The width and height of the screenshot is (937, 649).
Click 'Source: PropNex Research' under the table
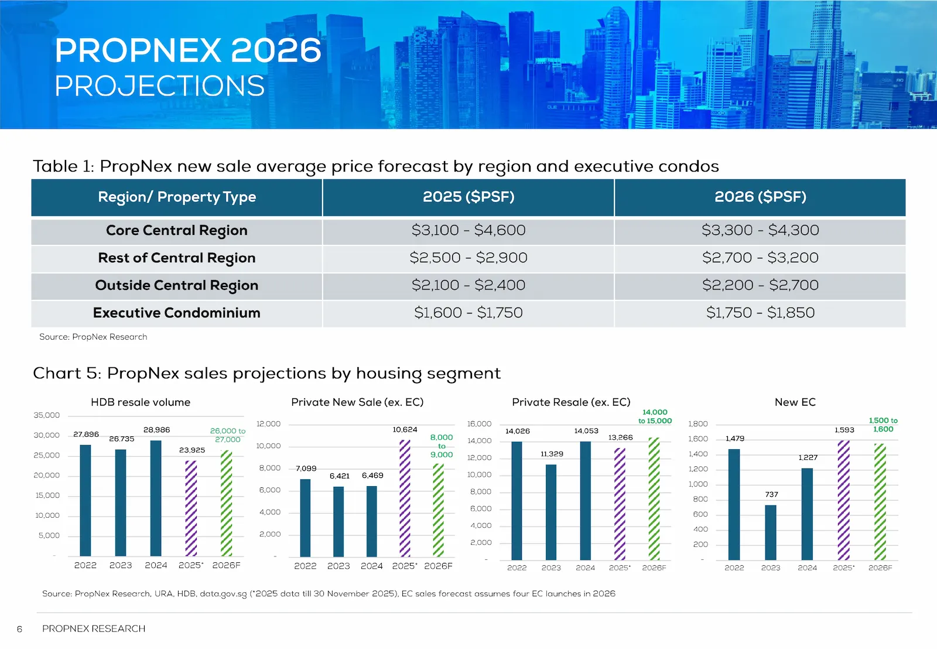pyautogui.click(x=93, y=337)
